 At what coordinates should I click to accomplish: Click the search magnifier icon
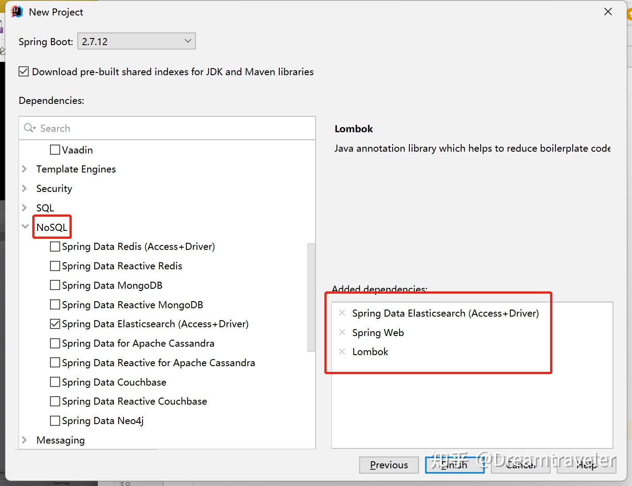point(29,128)
